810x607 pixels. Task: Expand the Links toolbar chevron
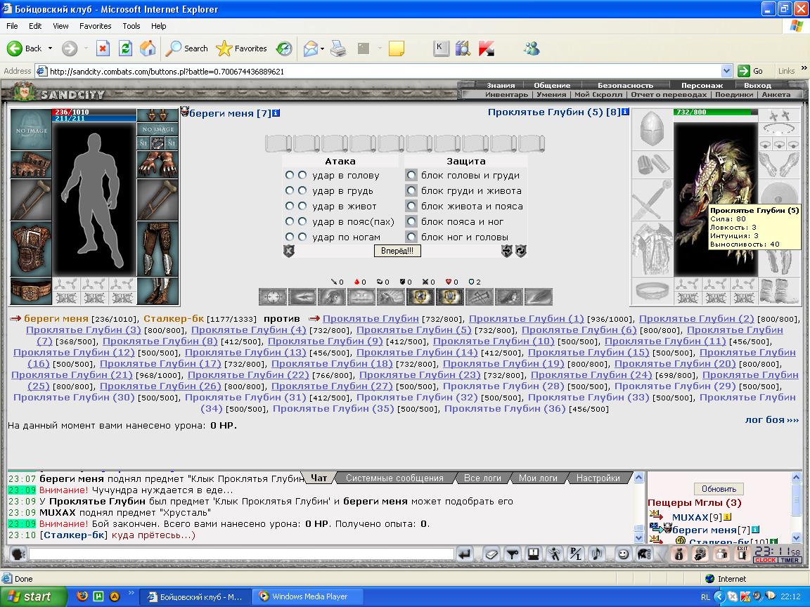click(804, 67)
